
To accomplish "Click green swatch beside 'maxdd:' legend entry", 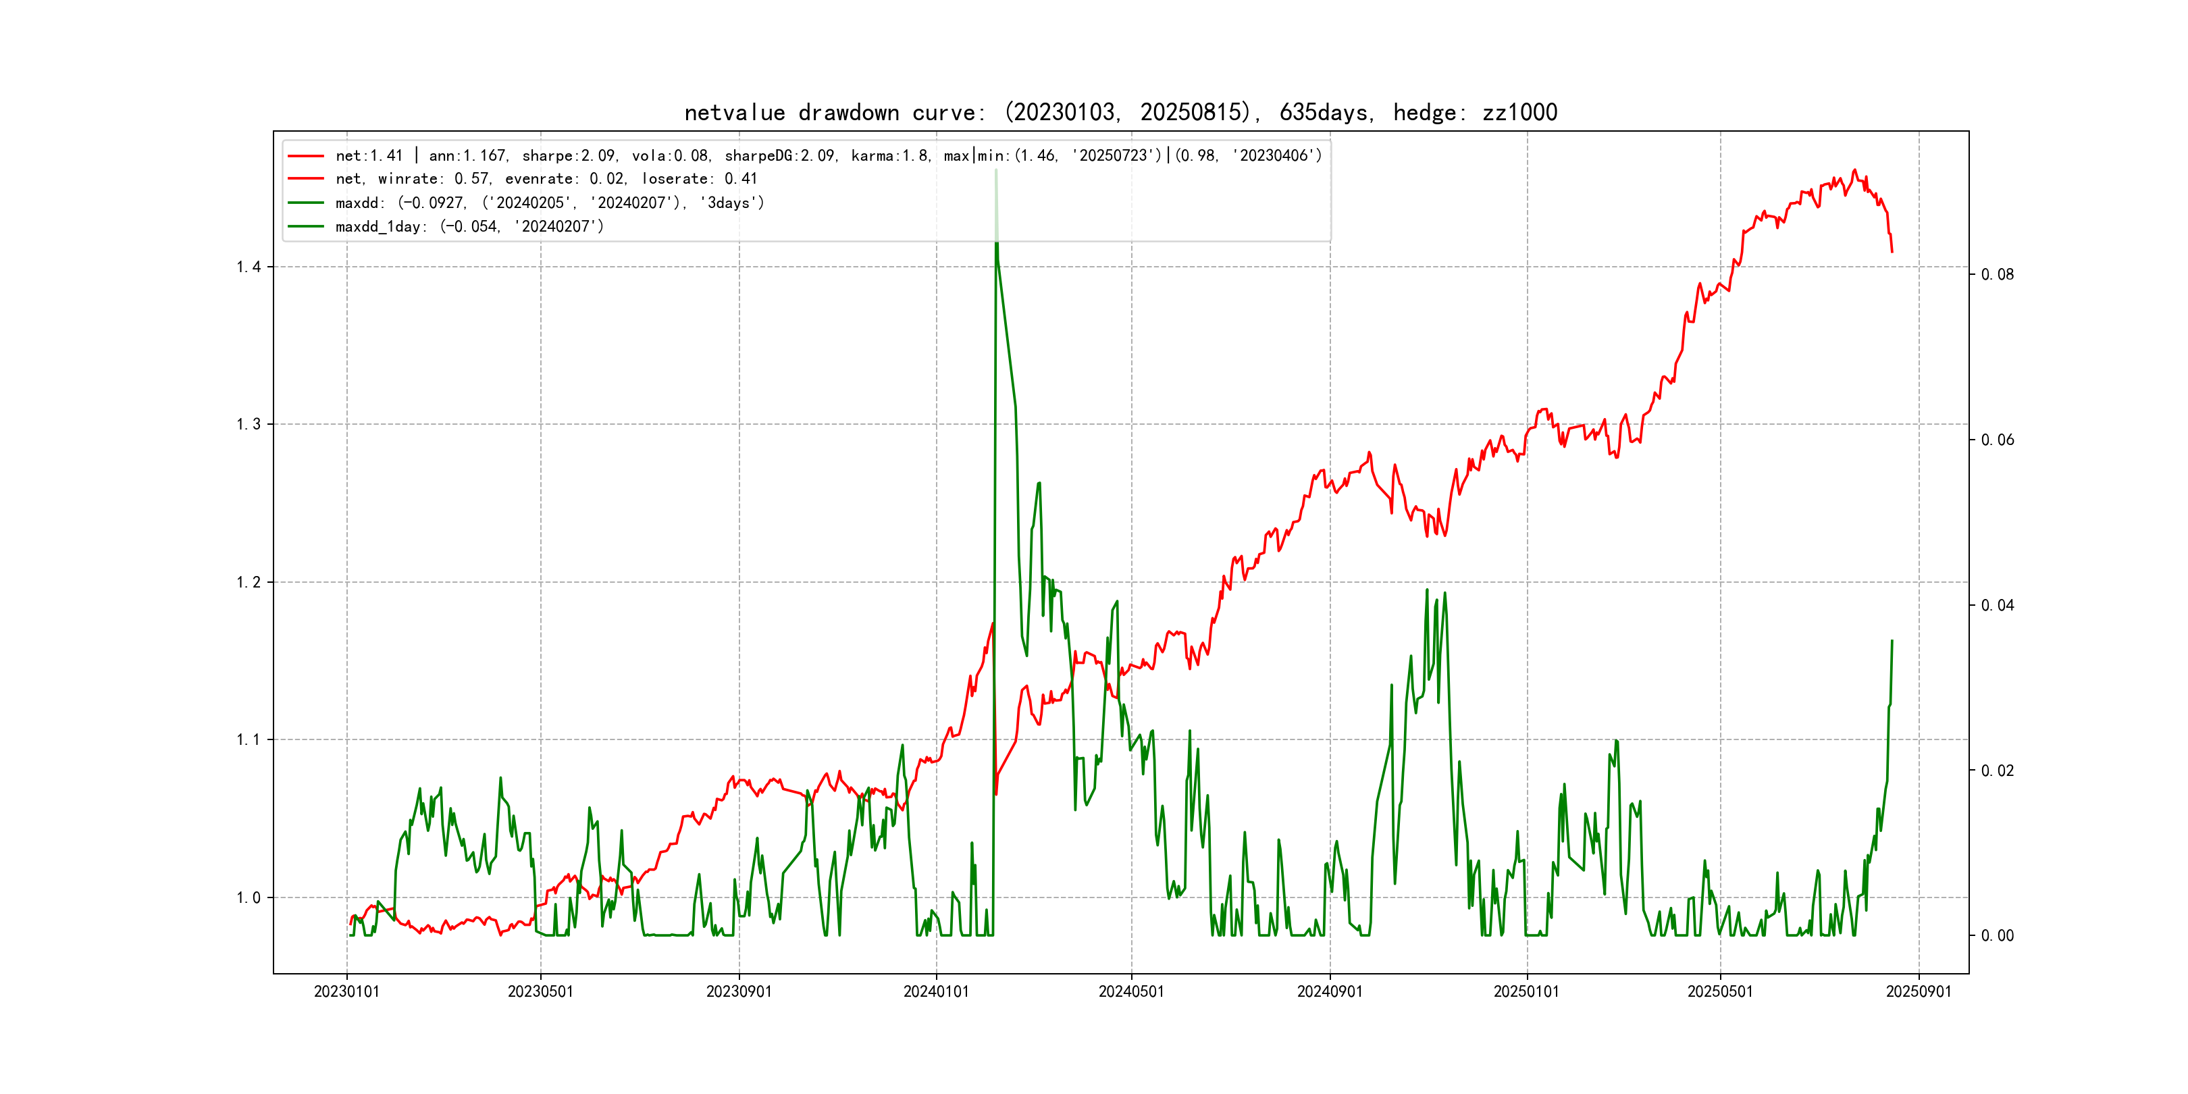I will pyautogui.click(x=306, y=203).
